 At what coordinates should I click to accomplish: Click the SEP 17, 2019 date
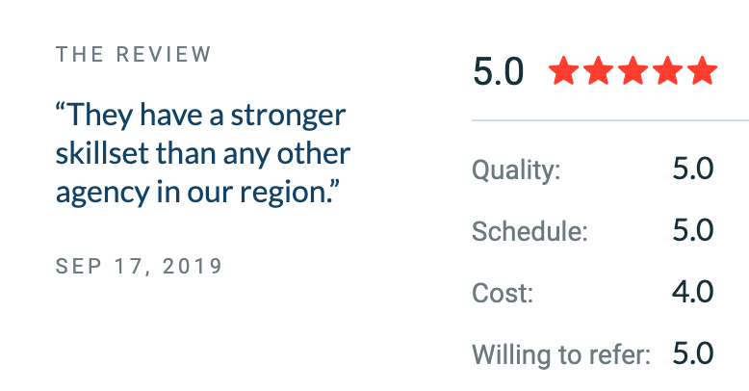139,266
